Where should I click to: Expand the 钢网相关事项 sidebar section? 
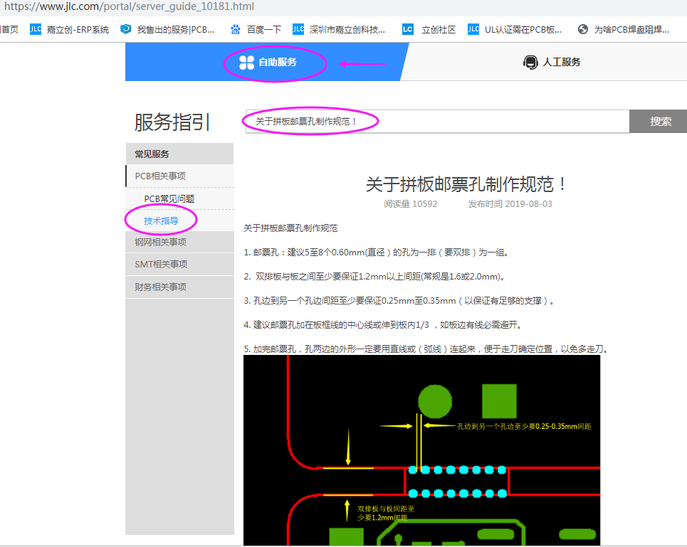(x=161, y=242)
